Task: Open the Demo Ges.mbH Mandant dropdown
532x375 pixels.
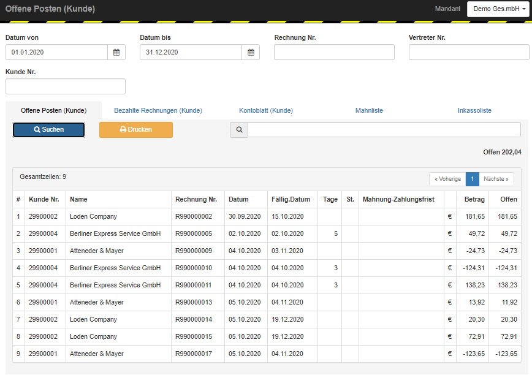Action: pyautogui.click(x=498, y=9)
